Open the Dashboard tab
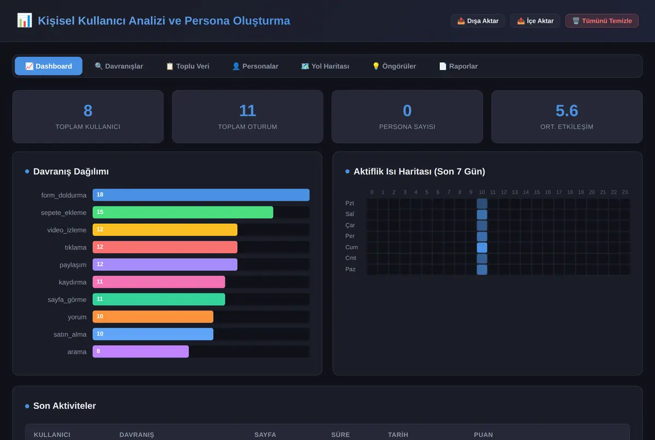This screenshot has width=655, height=440. pos(49,66)
